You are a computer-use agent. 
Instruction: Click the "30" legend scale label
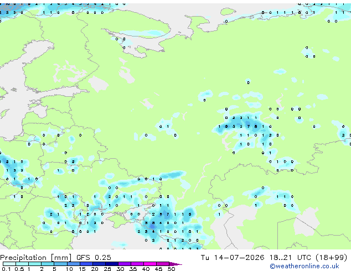pyautogui.click(x=120, y=269)
